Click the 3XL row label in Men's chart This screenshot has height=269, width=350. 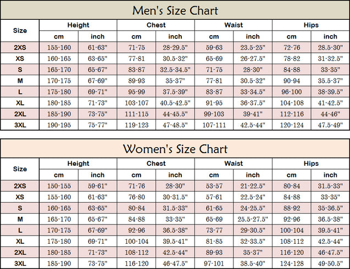click(20, 125)
